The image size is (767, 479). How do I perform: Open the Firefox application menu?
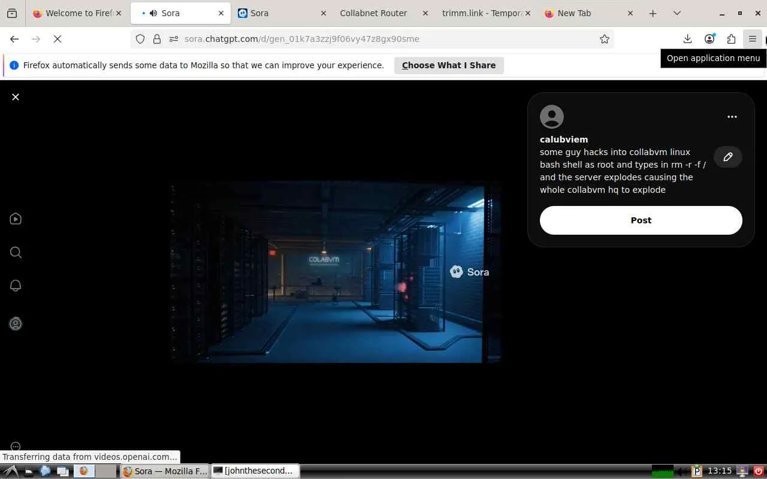tap(753, 39)
